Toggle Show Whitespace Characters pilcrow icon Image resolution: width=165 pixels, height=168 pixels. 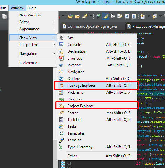pos(134,16)
